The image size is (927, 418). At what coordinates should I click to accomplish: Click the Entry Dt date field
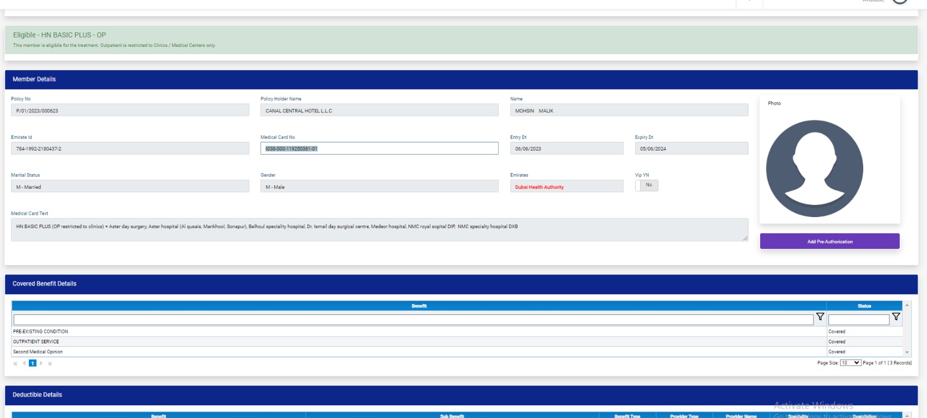pos(567,148)
